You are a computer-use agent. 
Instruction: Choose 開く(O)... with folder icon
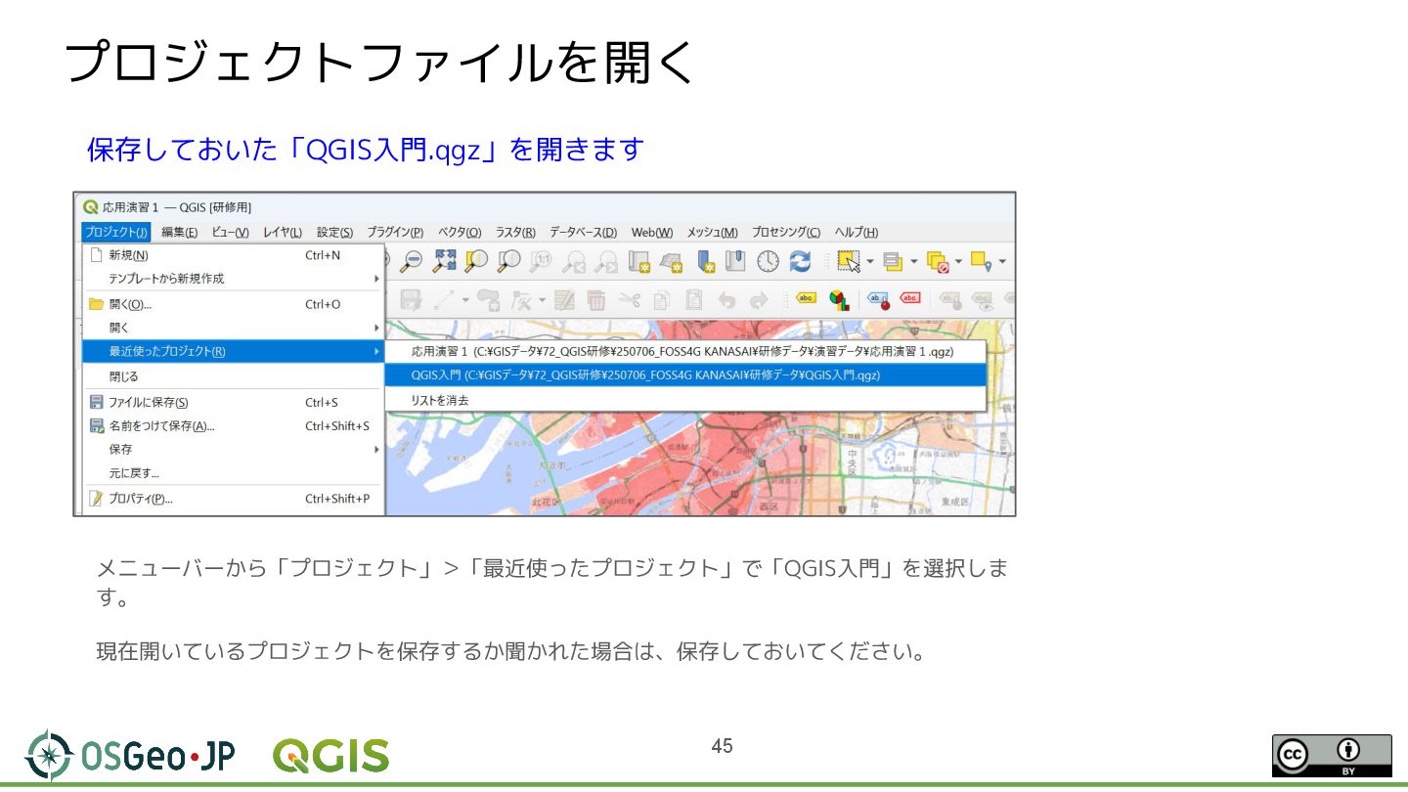[233, 304]
